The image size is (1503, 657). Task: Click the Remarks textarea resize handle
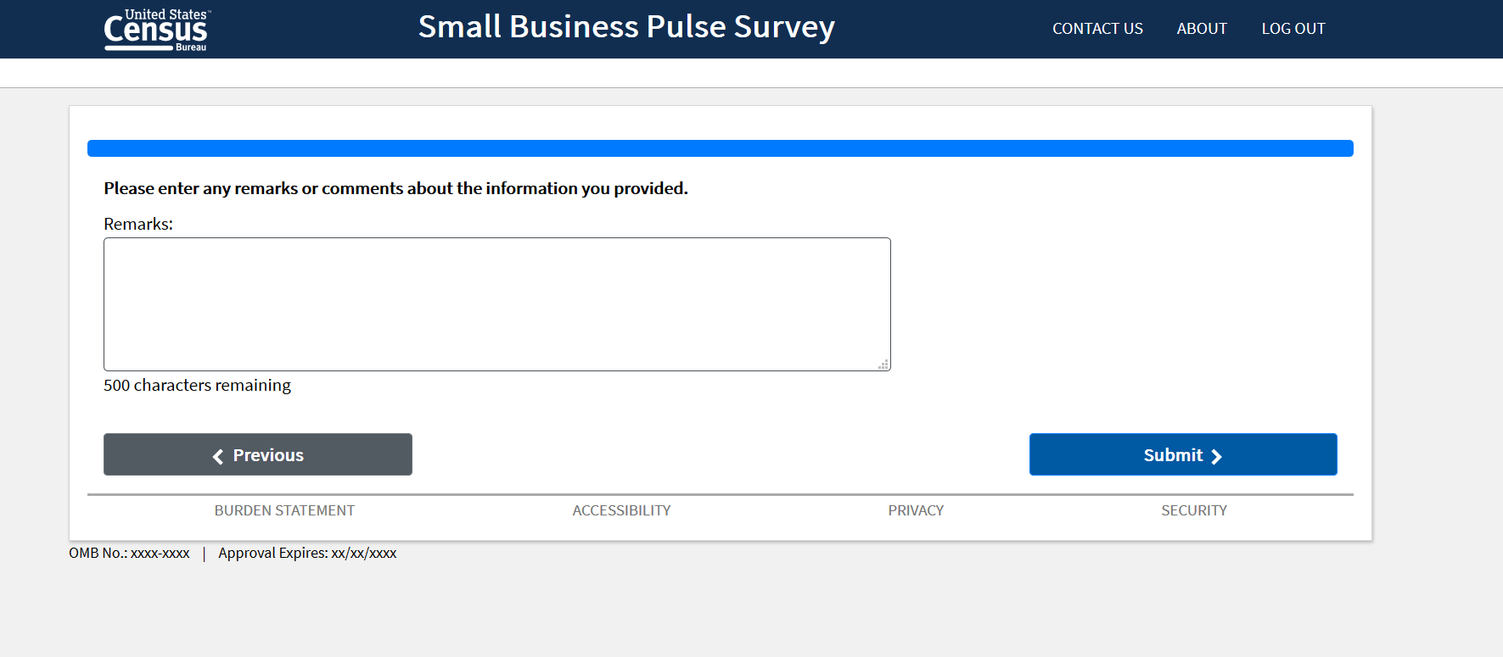pyautogui.click(x=883, y=365)
